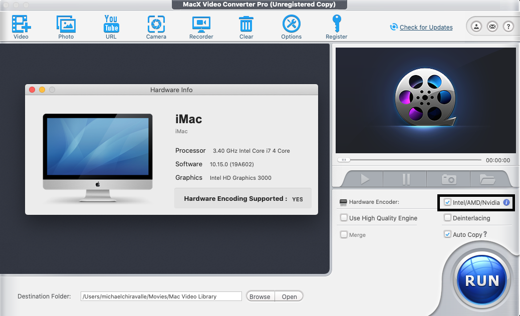Click the email envelope icon

[x=492, y=26]
